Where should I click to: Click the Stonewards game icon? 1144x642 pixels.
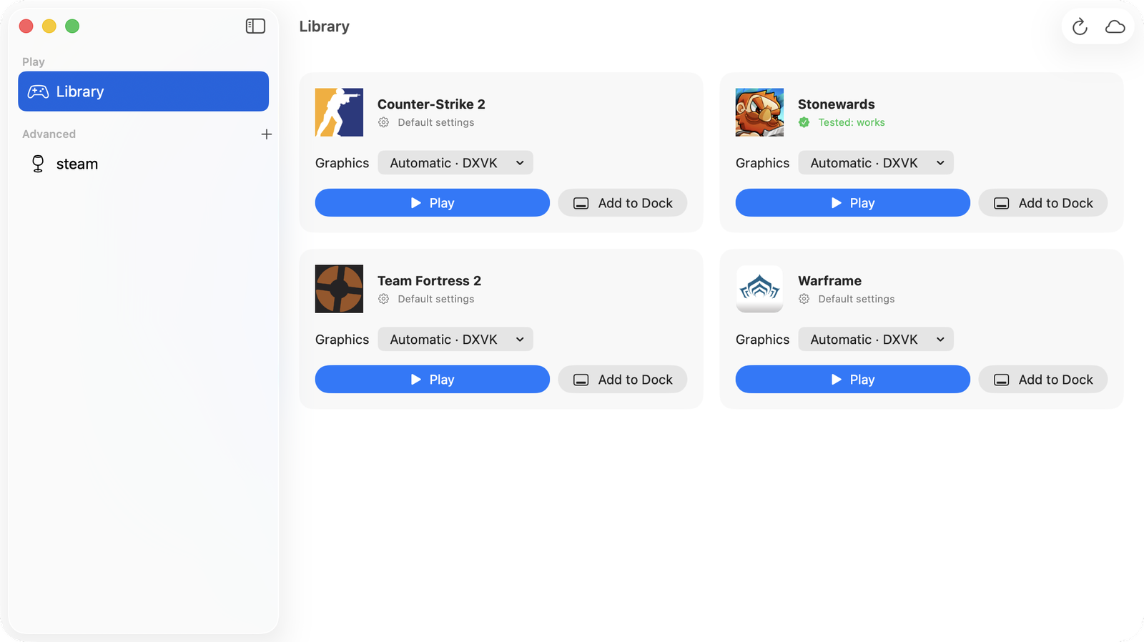[759, 112]
